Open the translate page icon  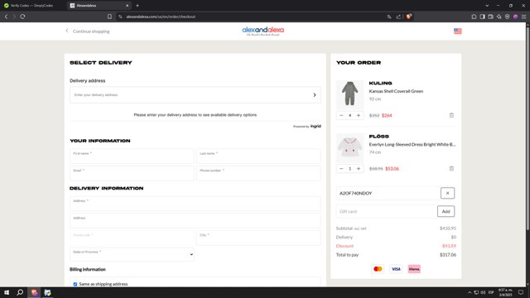[x=389, y=17]
